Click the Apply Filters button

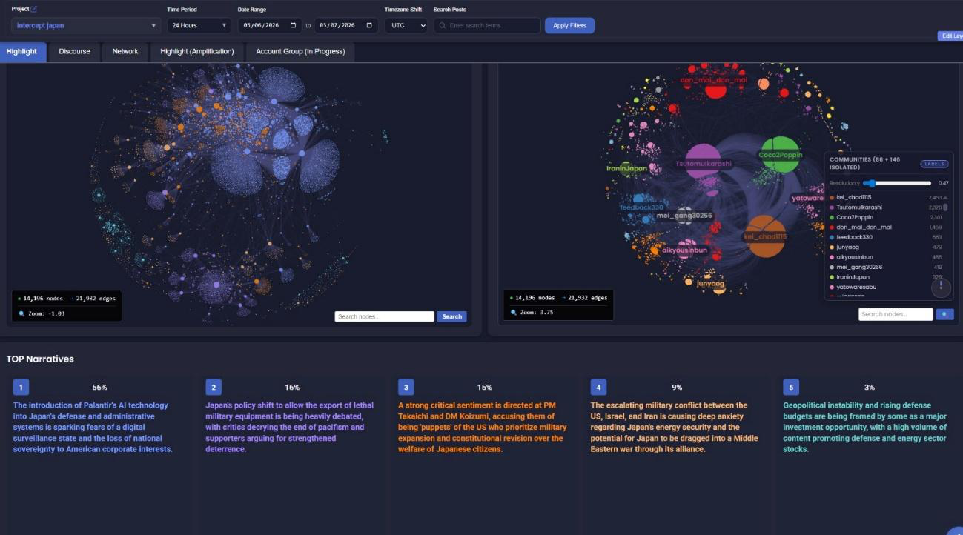click(x=569, y=25)
